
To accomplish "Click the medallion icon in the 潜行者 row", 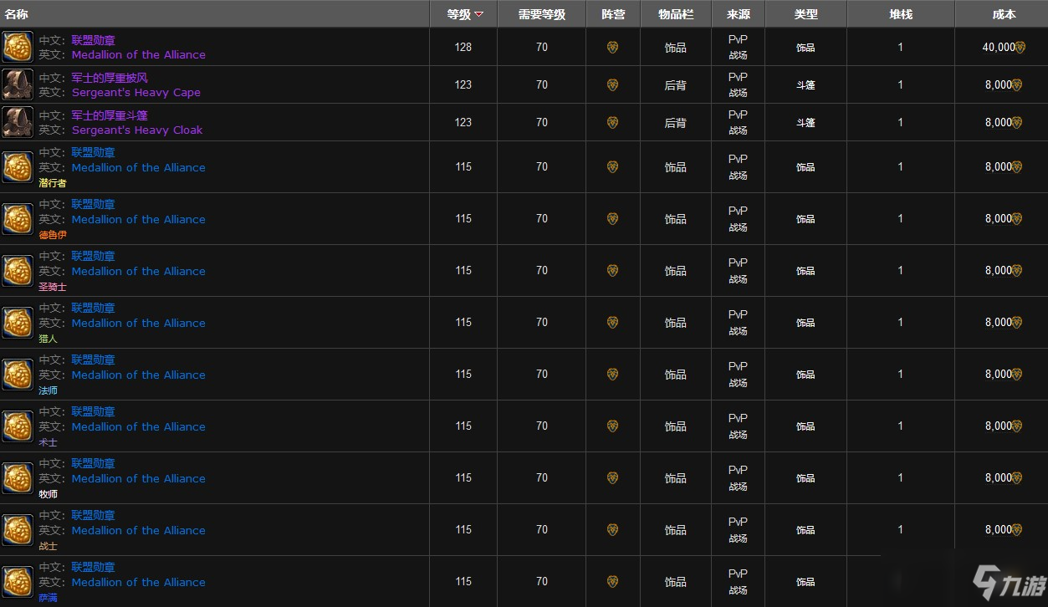I will coord(18,166).
